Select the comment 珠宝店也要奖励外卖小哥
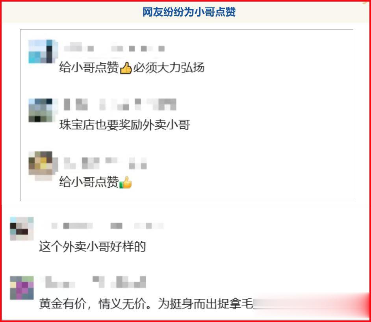Image resolution: width=371 pixels, height=322 pixels. 125,125
